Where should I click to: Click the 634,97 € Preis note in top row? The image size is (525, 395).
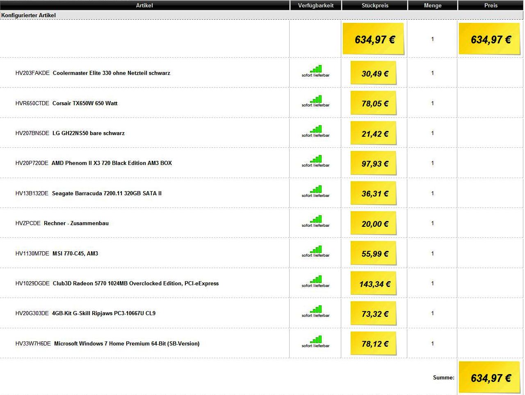490,39
